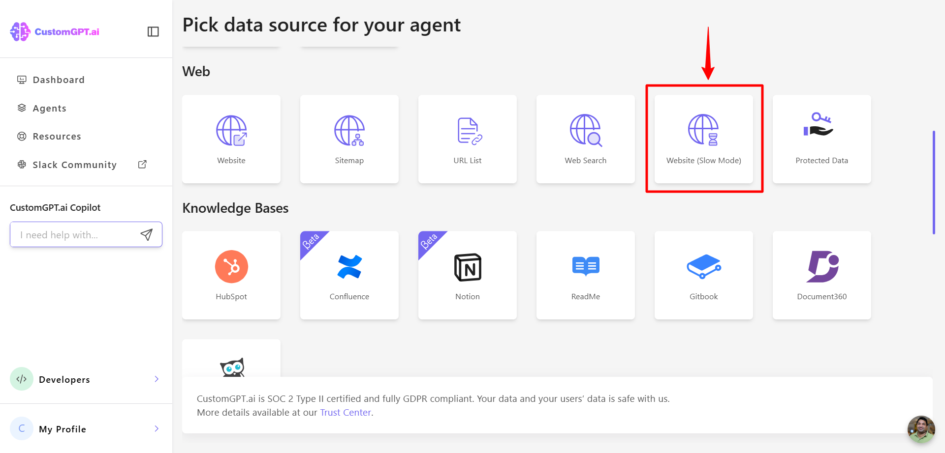Choose the Document360 knowledge base
This screenshot has height=453, width=945.
[x=822, y=275]
